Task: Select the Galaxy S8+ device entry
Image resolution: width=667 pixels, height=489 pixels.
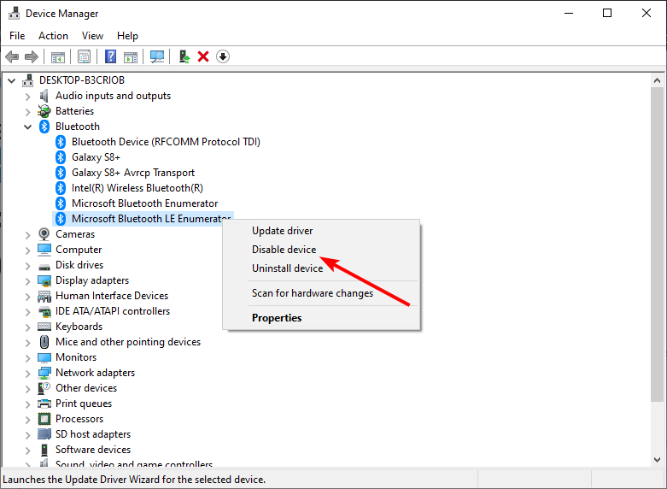Action: coord(96,157)
